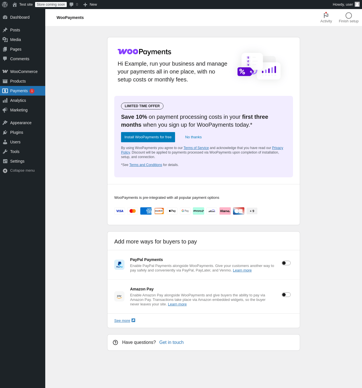Open the WooCommerce menu item

click(23, 72)
